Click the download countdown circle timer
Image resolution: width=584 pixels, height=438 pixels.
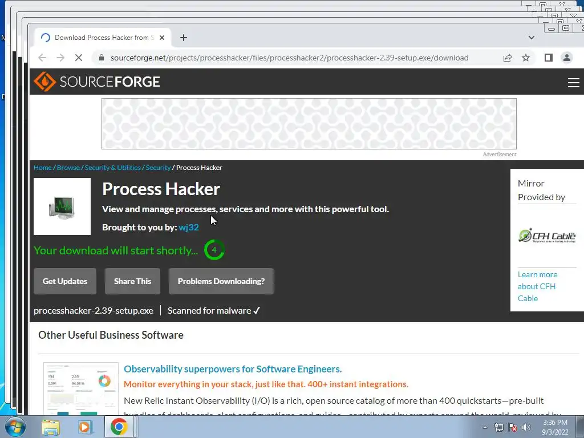214,250
